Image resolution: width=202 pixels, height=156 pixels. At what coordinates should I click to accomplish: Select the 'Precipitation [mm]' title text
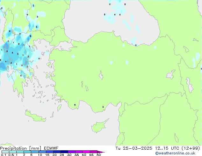pyautogui.click(x=21, y=148)
